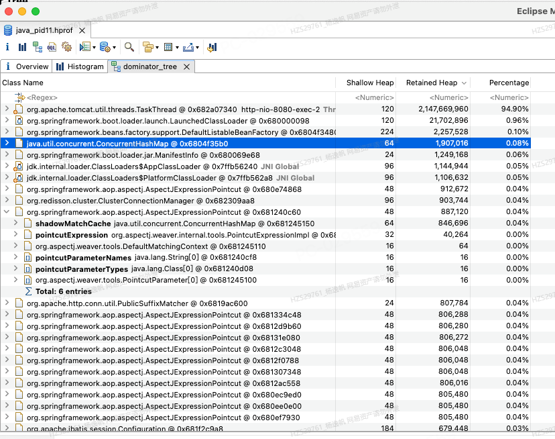Image resolution: width=555 pixels, height=439 pixels.
Task: Click the group result by icon
Action: tap(148, 47)
